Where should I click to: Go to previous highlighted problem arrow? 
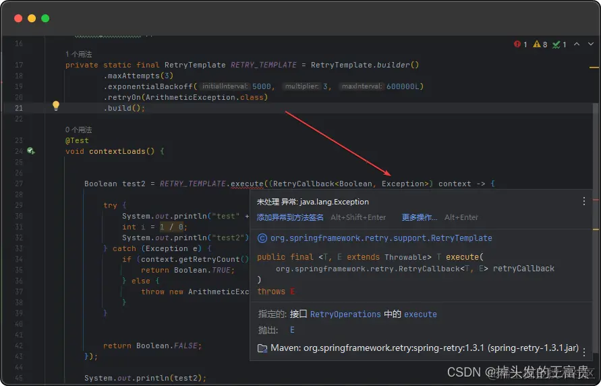tap(577, 44)
